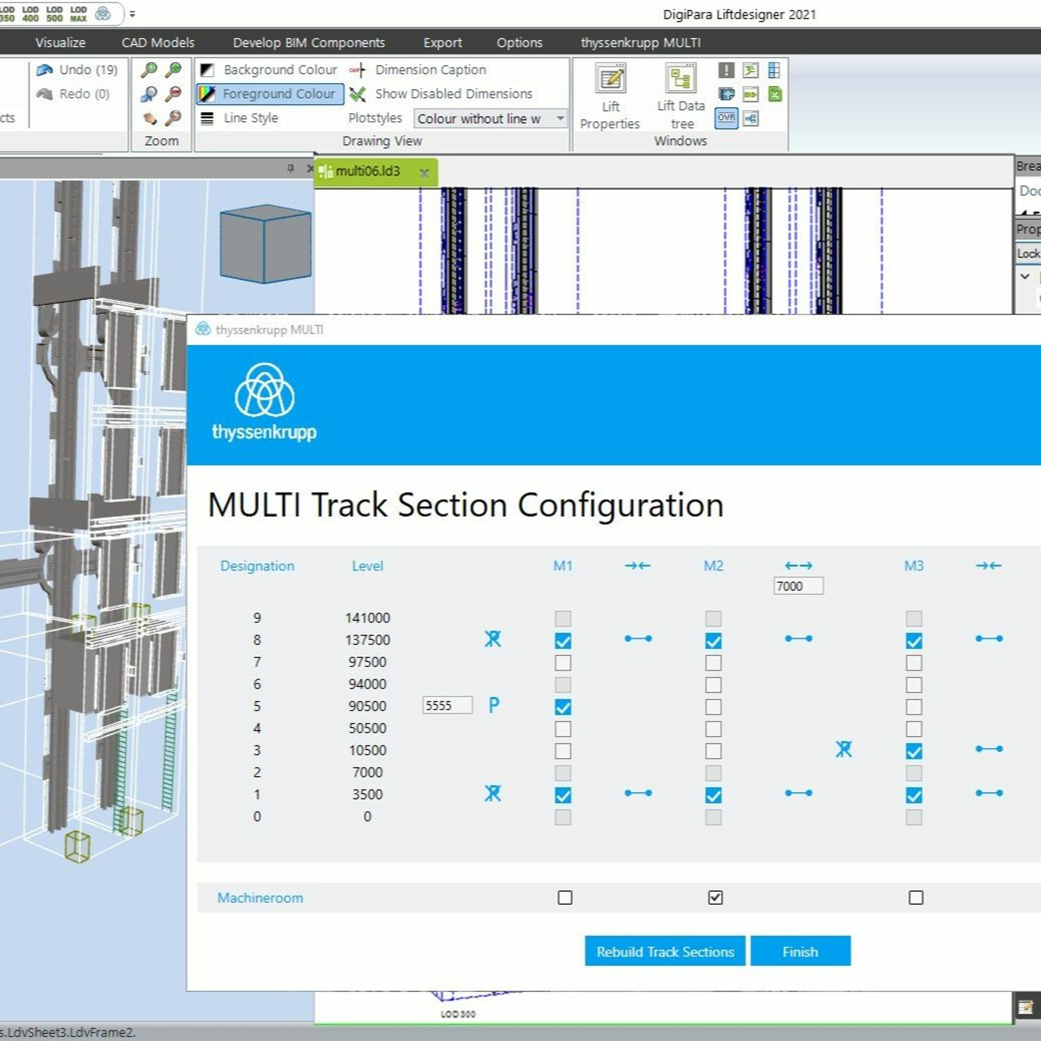Click the LOD MAX icon
This screenshot has height=1041, width=1041.
click(78, 14)
